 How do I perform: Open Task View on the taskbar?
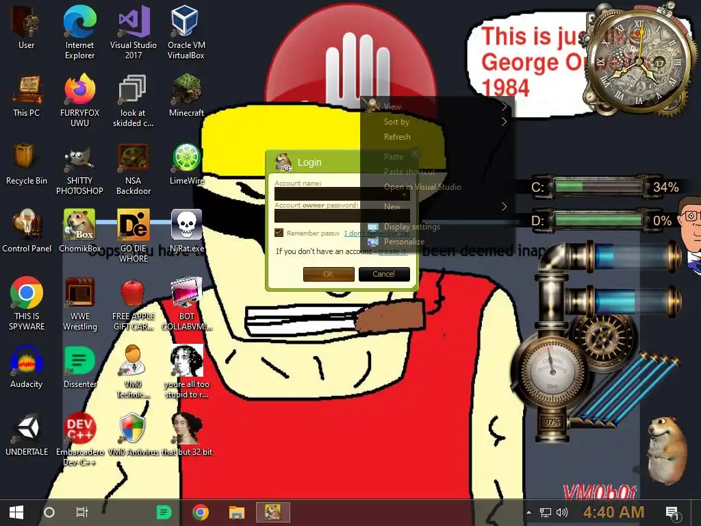[x=82, y=512]
